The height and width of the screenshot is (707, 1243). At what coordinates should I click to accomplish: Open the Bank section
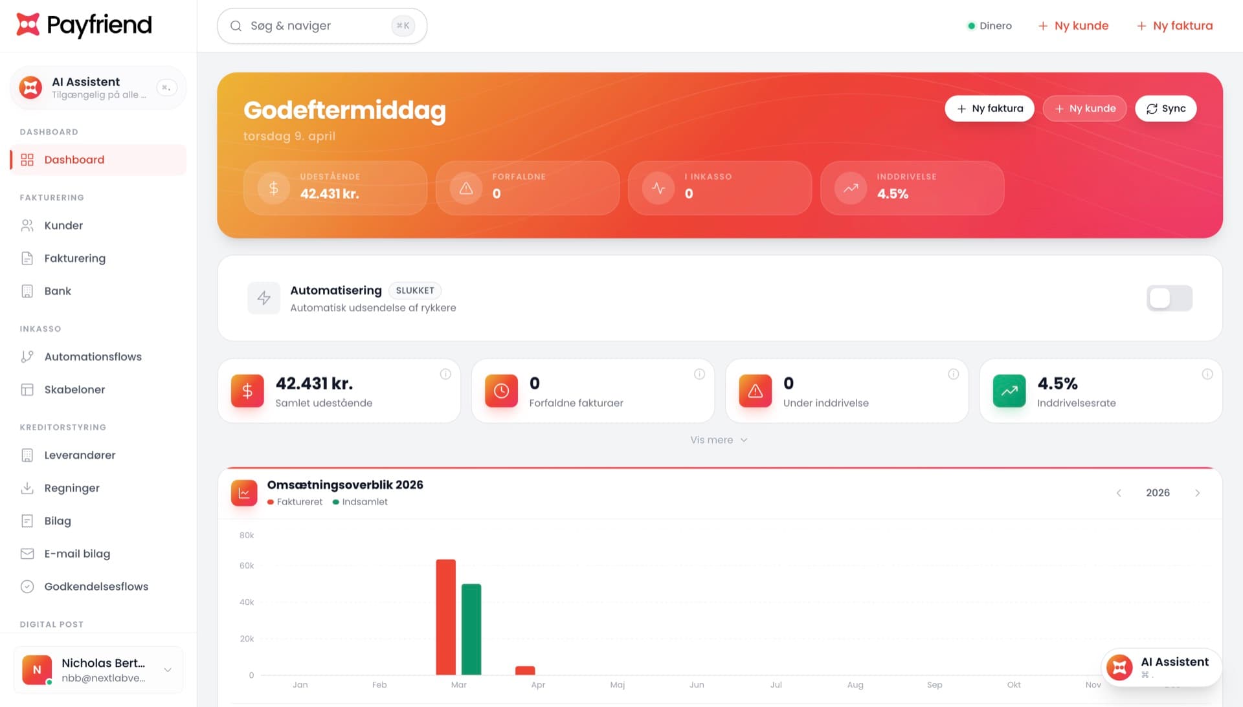tap(57, 290)
